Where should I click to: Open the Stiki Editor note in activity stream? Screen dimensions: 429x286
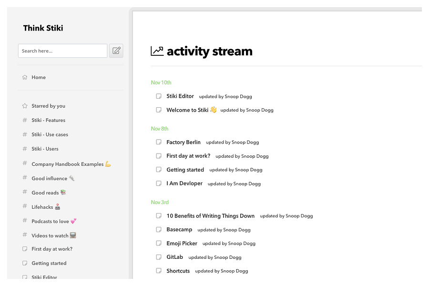coord(180,96)
